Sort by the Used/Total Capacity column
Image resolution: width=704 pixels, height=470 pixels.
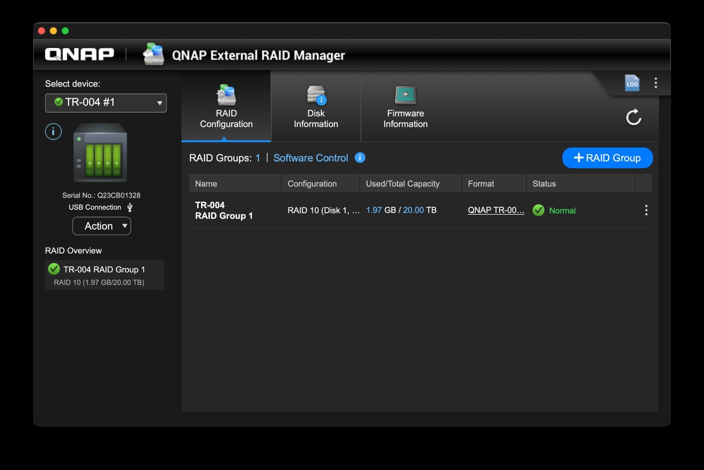point(402,183)
